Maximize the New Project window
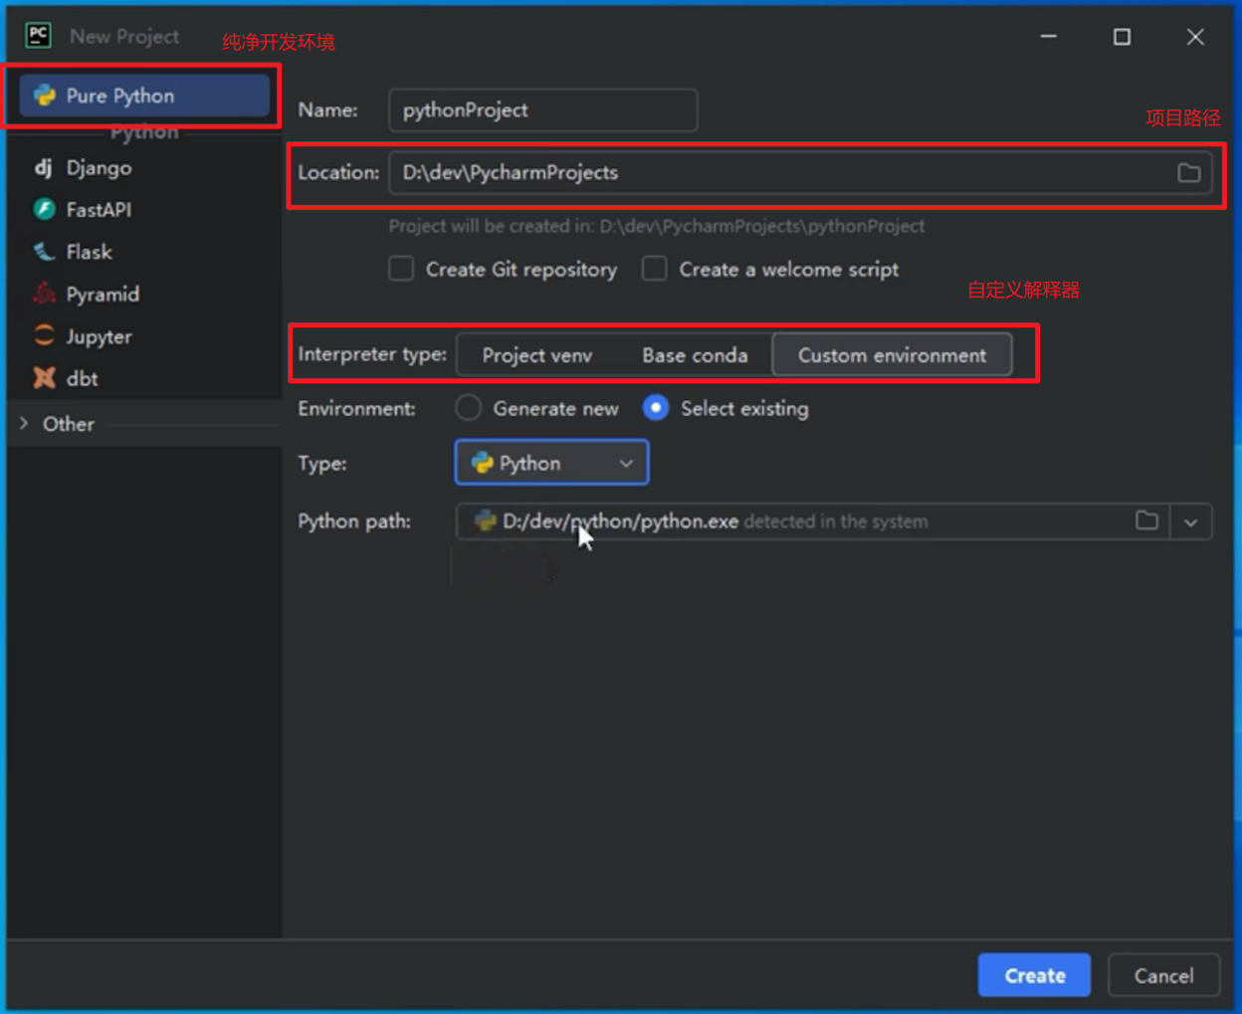This screenshot has height=1014, width=1242. pyautogui.click(x=1122, y=37)
